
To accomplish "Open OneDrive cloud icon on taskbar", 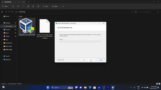I will 99,87.
